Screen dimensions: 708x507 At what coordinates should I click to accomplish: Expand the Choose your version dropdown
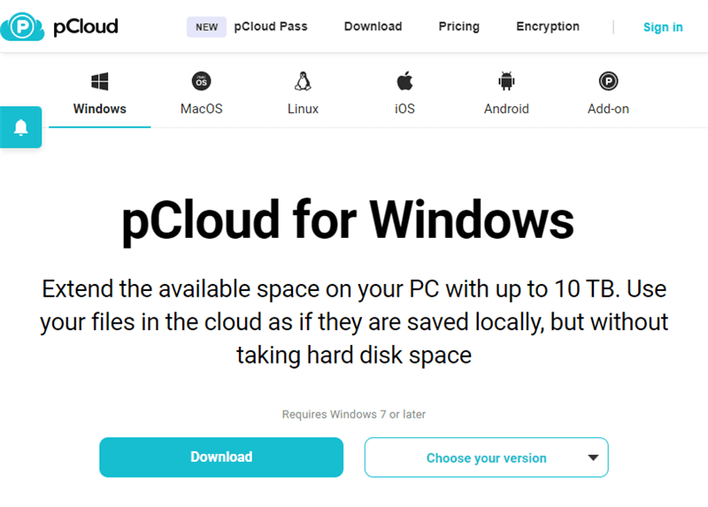(486, 457)
